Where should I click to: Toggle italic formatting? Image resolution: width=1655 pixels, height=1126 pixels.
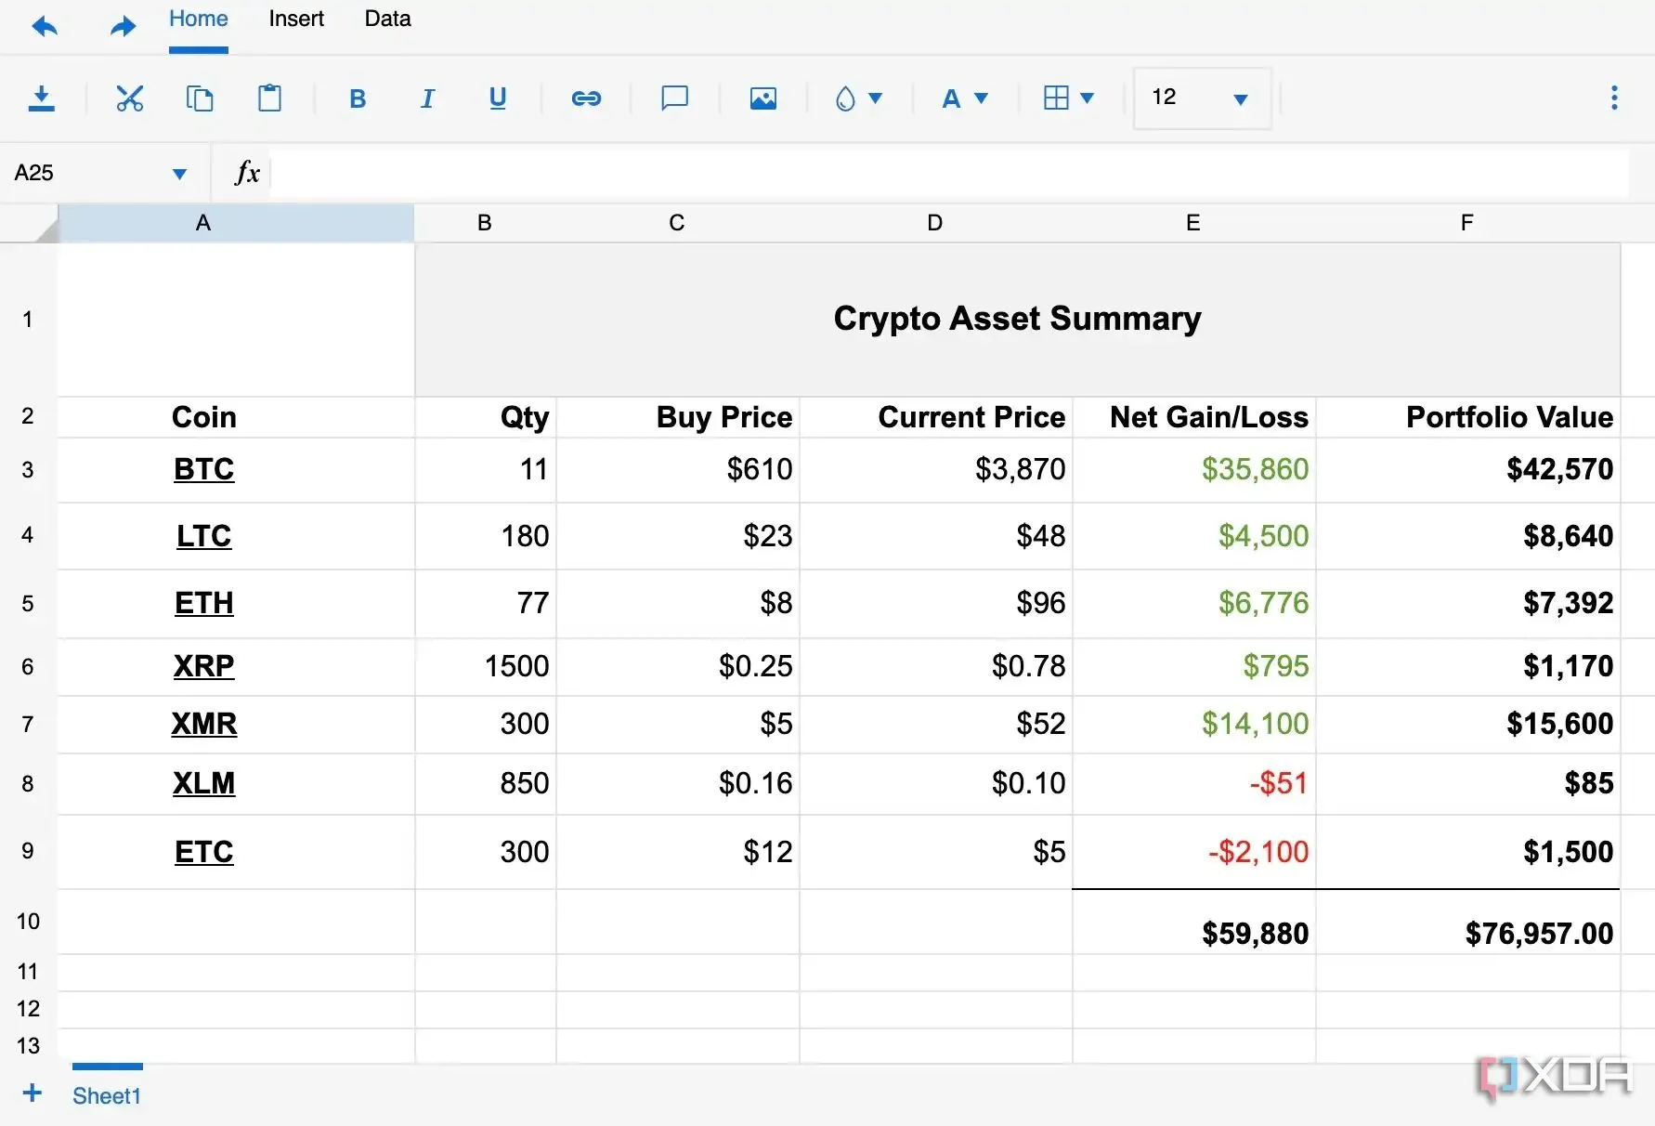[427, 98]
